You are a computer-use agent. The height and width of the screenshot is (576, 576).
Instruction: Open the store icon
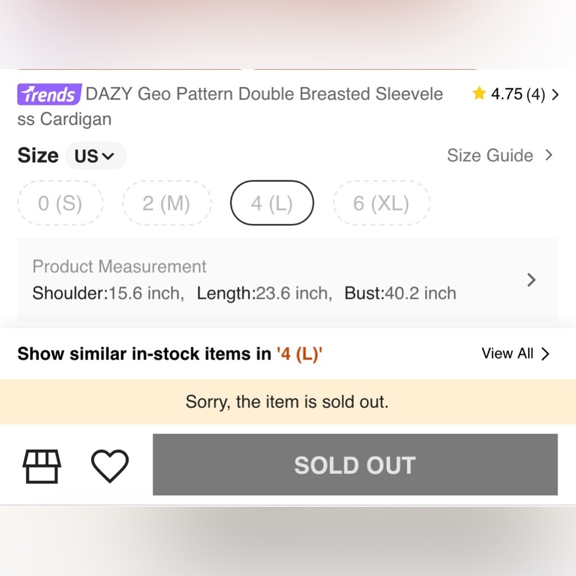pyautogui.click(x=41, y=465)
